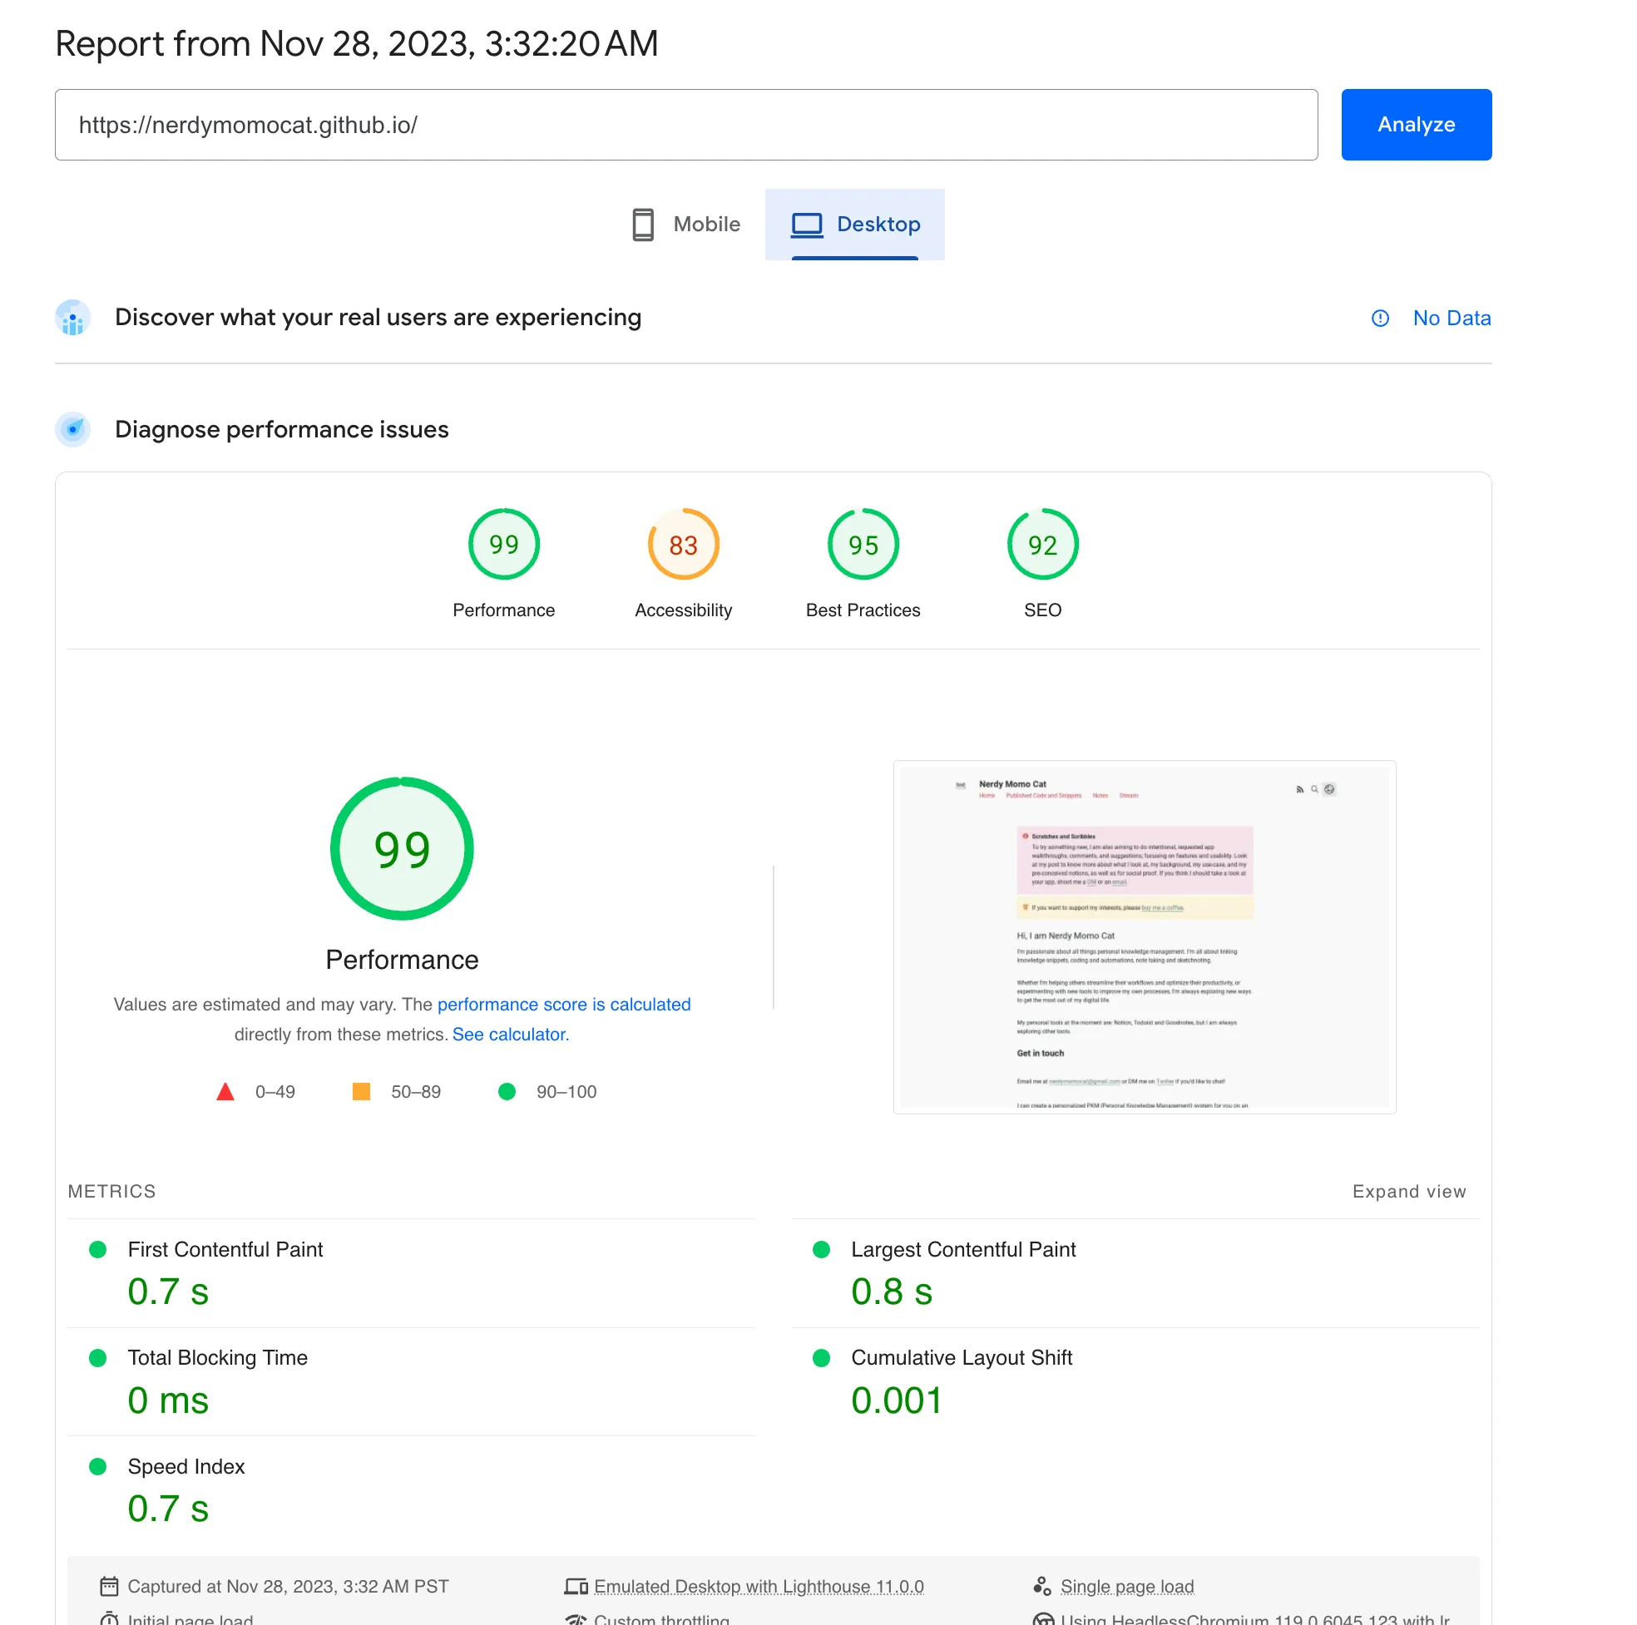The image size is (1637, 1625).
Task: Jump to Performance score 99 gauge
Action: coord(503,545)
